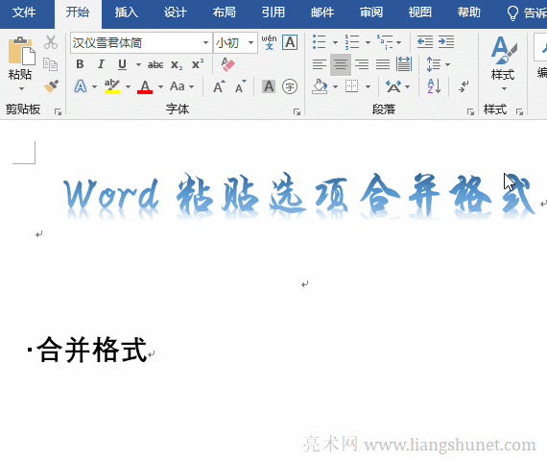Toggle subscript formatting
This screenshot has height=461, width=547.
click(177, 64)
